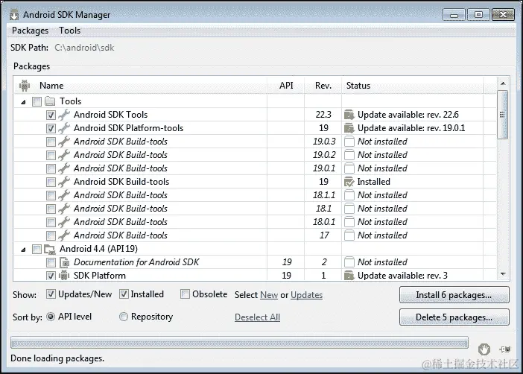Select the API level sort option
523x374 pixels.
tap(51, 317)
